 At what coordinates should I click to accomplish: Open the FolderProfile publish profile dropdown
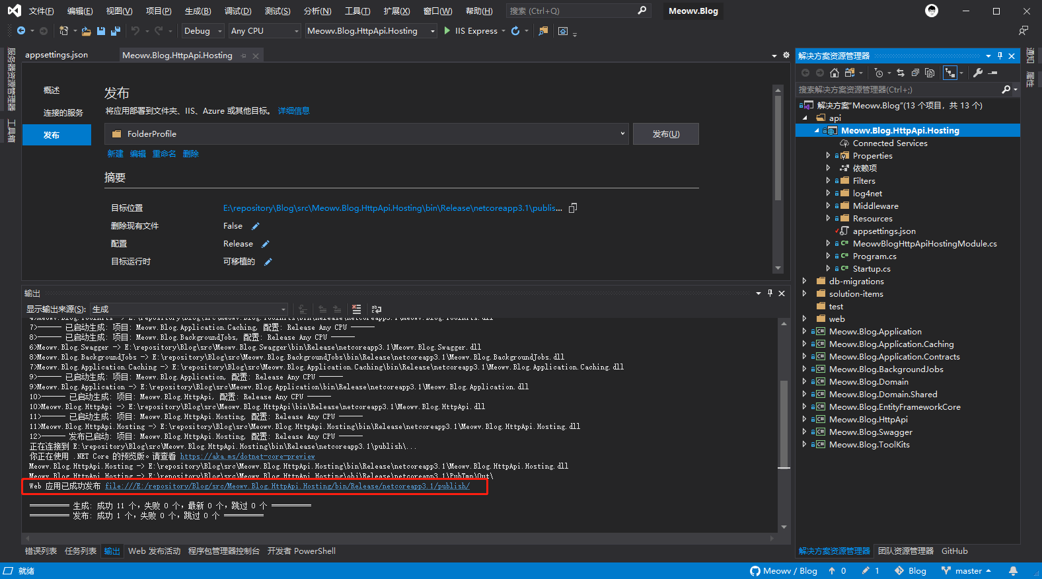(x=368, y=134)
